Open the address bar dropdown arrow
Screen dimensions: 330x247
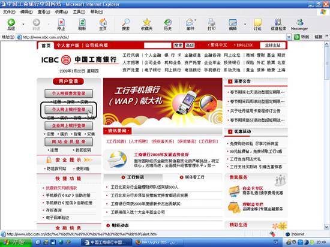click(289, 37)
